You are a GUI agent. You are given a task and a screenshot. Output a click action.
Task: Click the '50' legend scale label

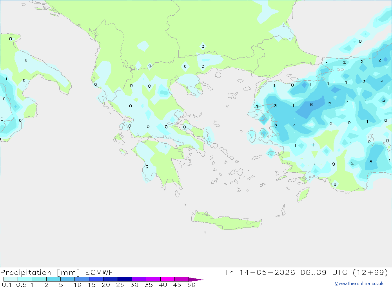click(191, 285)
